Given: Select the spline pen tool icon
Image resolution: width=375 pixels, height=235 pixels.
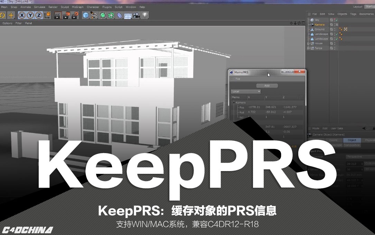Looking at the screenshot, I should pyautogui.click(x=94, y=15).
